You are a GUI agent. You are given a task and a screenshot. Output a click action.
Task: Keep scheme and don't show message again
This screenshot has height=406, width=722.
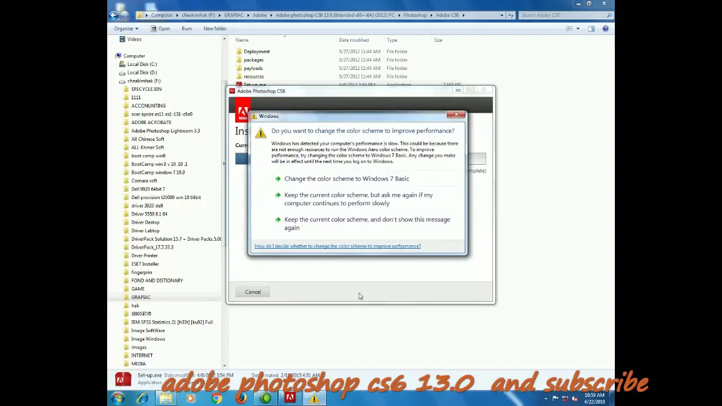[367, 223]
